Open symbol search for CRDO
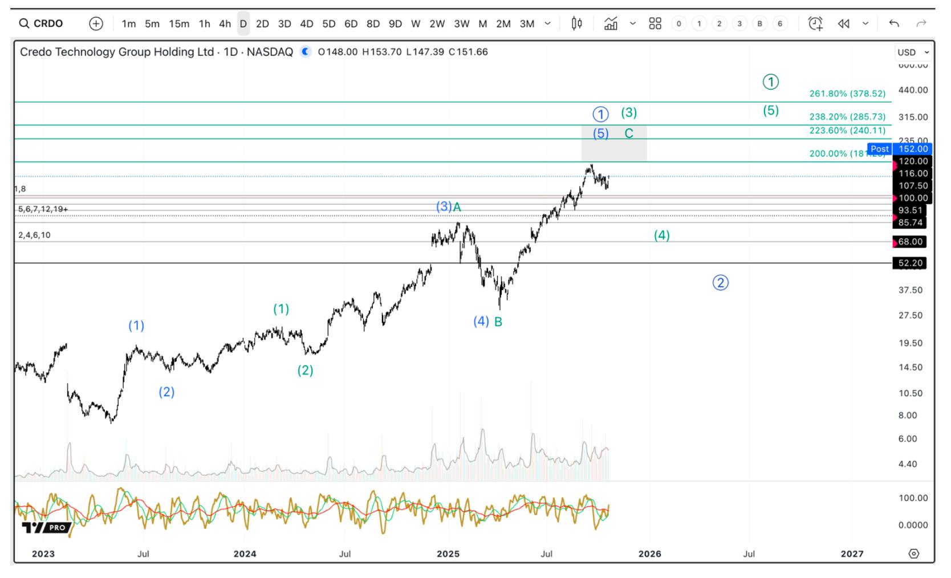Image resolution: width=951 pixels, height=578 pixels. [x=41, y=23]
